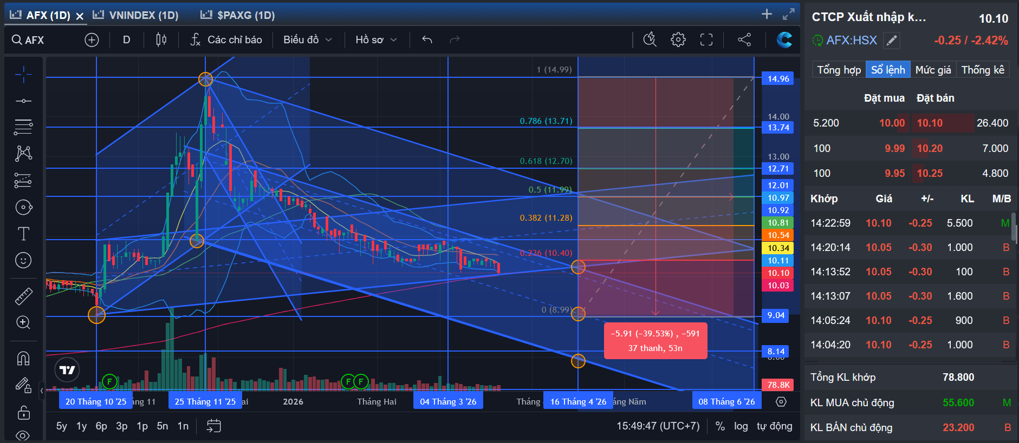Click the 14.96 price axis label

tap(778, 79)
